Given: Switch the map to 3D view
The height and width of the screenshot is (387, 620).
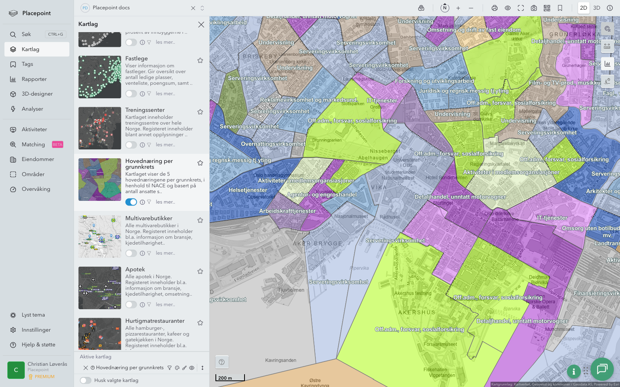Looking at the screenshot, I should 596,8.
